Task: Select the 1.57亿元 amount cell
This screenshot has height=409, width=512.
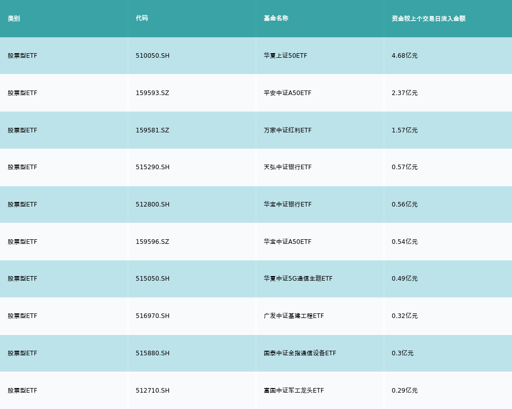Action: [x=404, y=130]
